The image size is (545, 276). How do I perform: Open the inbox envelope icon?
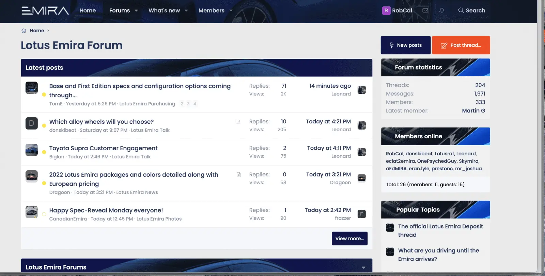click(x=425, y=11)
